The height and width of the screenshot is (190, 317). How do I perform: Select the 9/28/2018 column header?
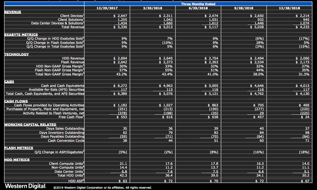244,8
